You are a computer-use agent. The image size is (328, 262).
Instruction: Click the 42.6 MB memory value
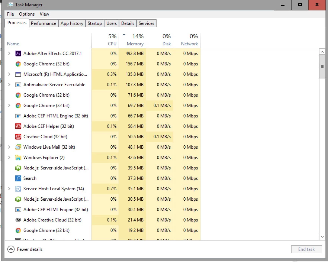[135, 158]
